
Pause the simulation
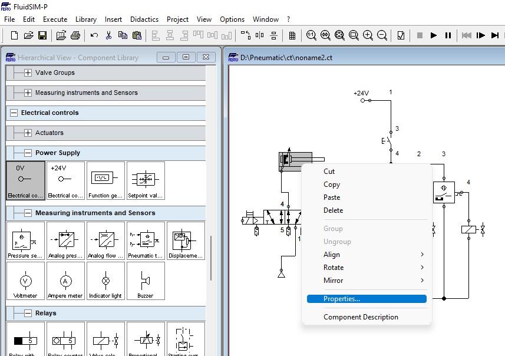[448, 35]
